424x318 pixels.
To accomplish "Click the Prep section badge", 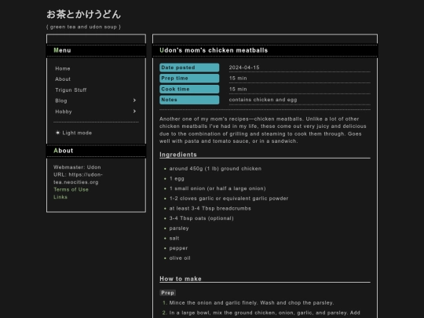I will click(168, 293).
